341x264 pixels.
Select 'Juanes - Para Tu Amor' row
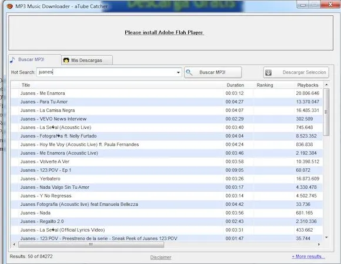pyautogui.click(x=166, y=102)
